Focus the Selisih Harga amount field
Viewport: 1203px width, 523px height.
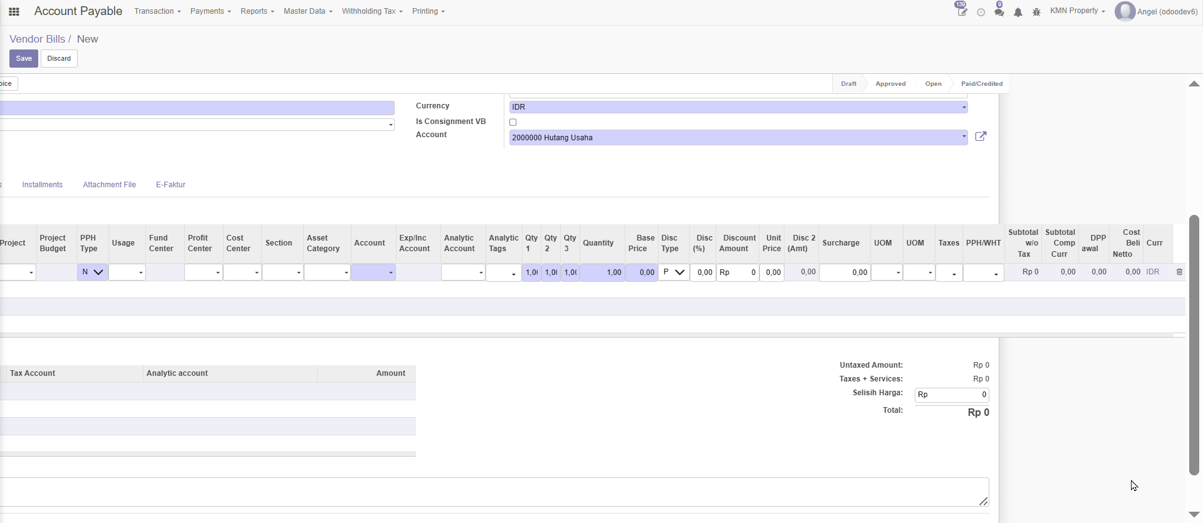pos(952,395)
